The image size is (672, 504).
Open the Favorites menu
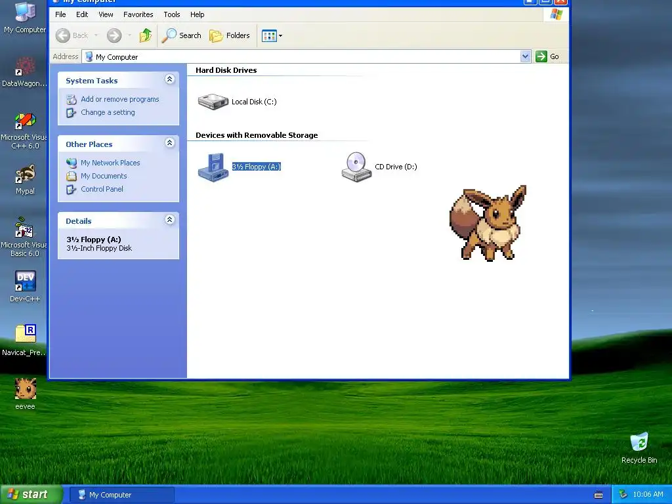[138, 14]
